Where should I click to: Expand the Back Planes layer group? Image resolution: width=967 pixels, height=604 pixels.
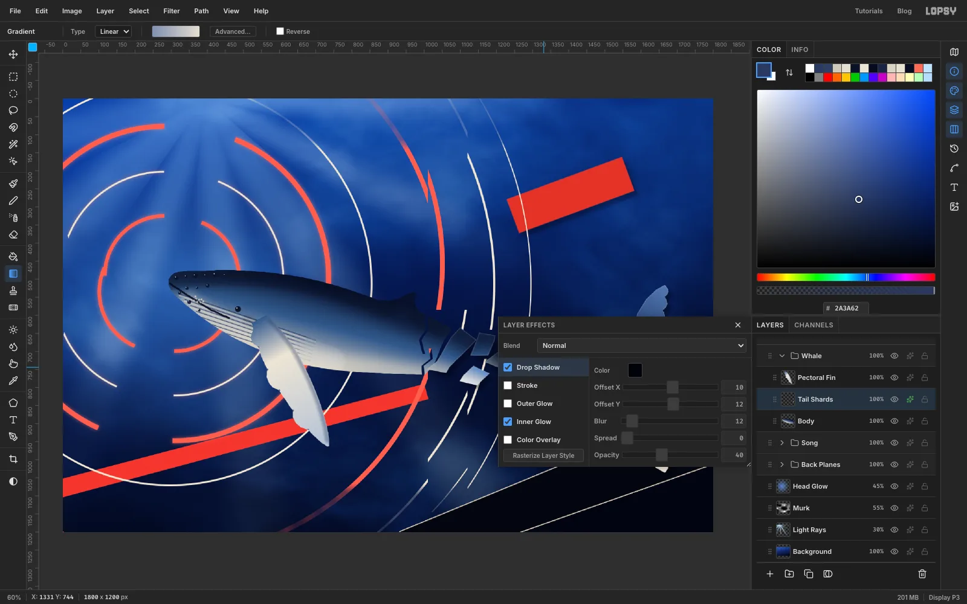(x=782, y=464)
